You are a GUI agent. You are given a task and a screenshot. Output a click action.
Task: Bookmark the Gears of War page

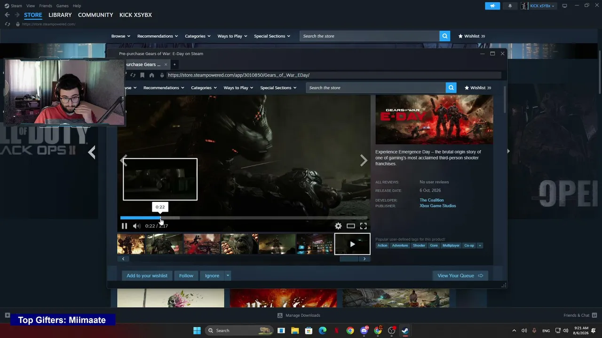click(142, 75)
